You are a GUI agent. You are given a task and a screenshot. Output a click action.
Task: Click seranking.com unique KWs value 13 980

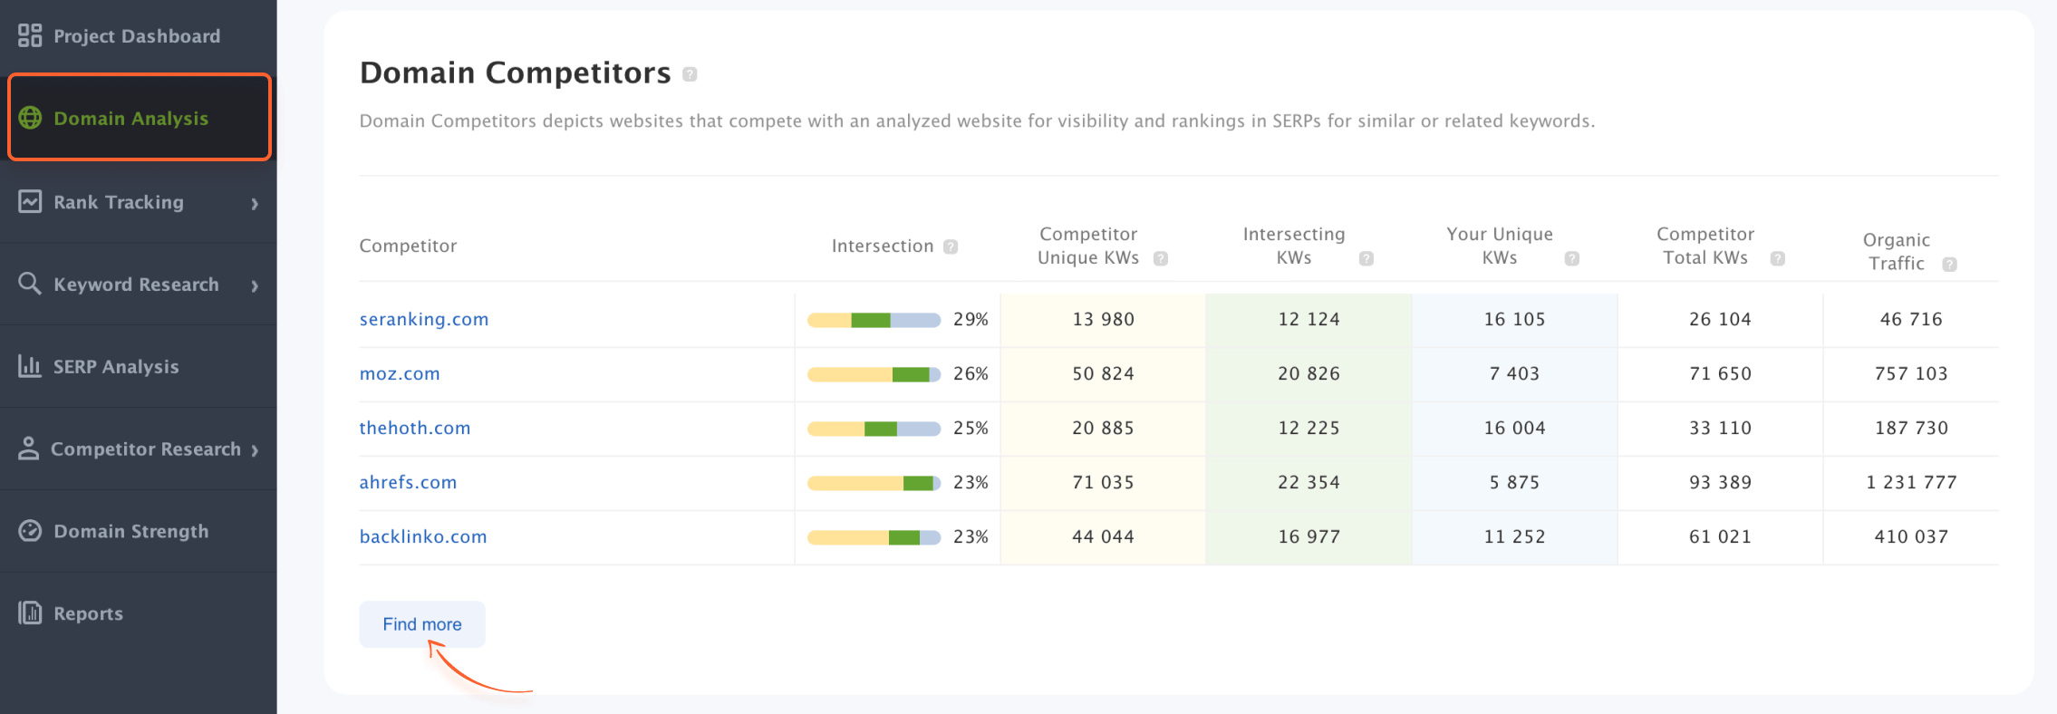click(1103, 319)
